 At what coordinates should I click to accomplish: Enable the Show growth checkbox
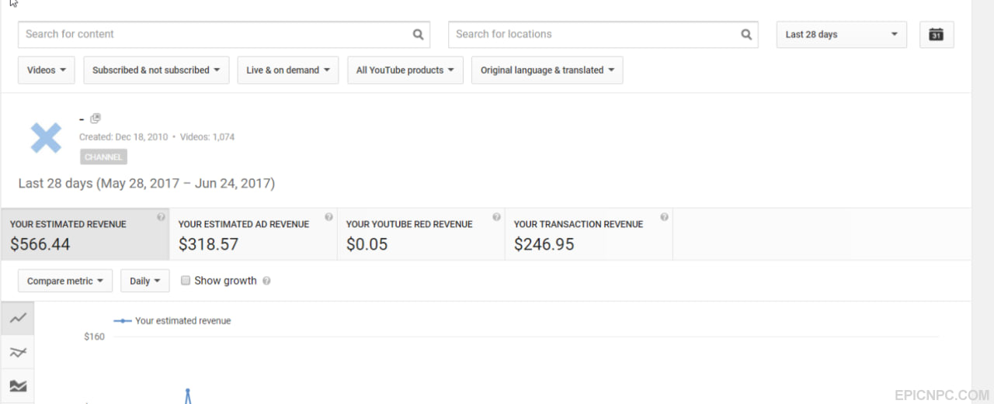click(186, 281)
